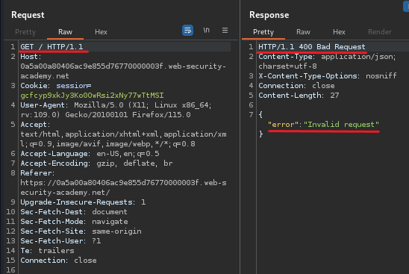This screenshot has height=274, width=409.
Task: Open the Request panel hamburger menu
Action: click(x=225, y=31)
